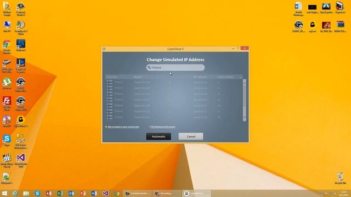Click the Cancel button
This screenshot has height=197, width=351.
coord(191,136)
